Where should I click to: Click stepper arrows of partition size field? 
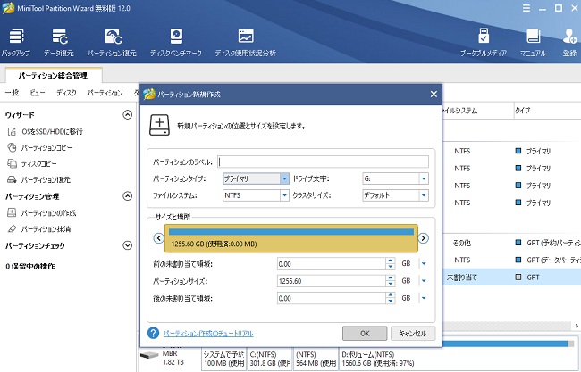tap(391, 281)
